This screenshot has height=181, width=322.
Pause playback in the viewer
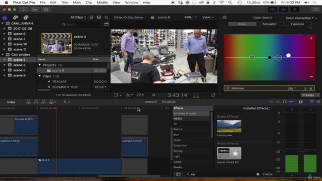(153, 95)
